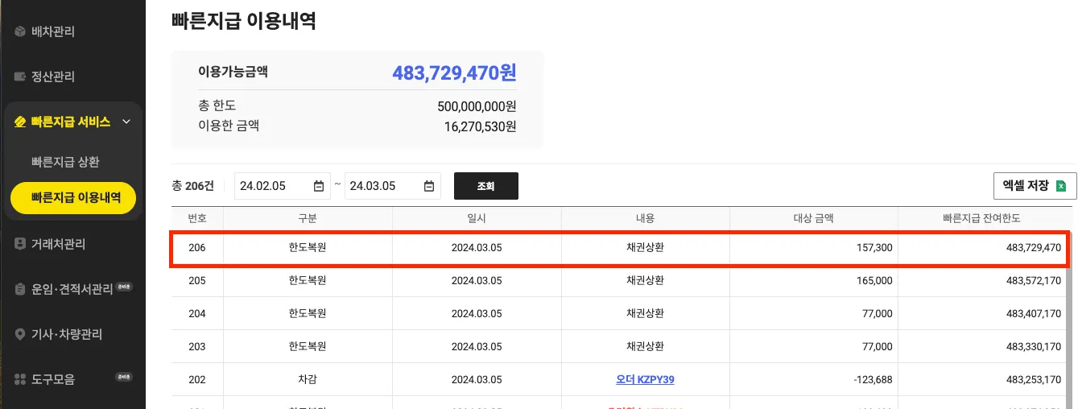Click the 기사·차량관리 location pin icon
Viewport: 1078px width, 409px height.
21,334
